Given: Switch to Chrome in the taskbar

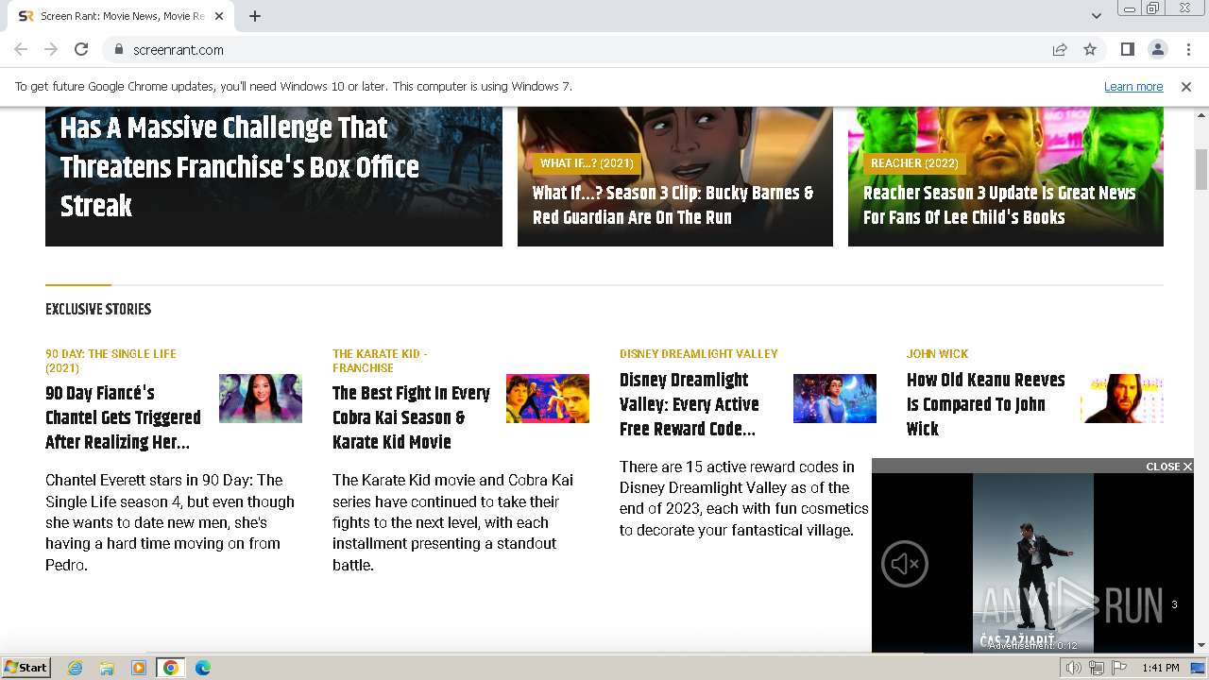Looking at the screenshot, I should [x=171, y=668].
